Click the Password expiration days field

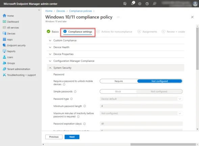pos(141,124)
